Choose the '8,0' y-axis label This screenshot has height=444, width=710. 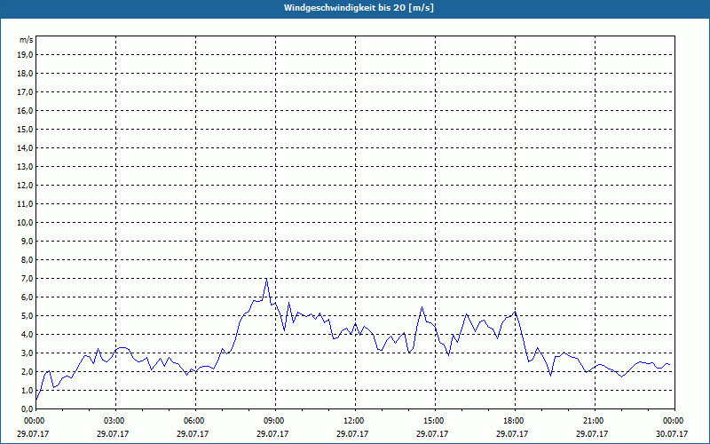(27, 259)
